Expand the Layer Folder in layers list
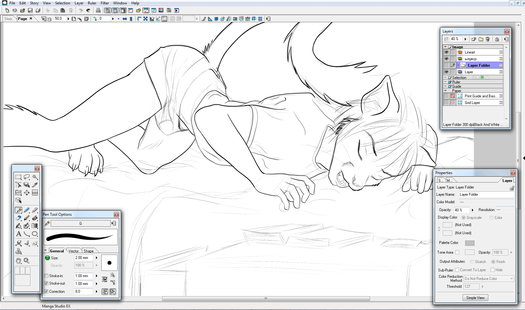 [458, 65]
